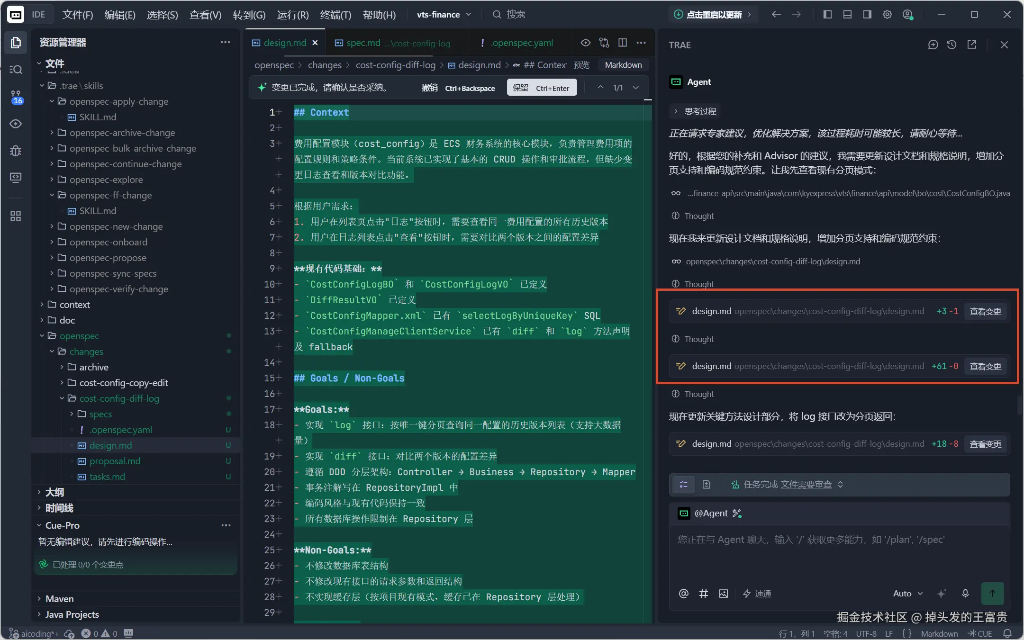1024x640 pixels.
Task: Toggle the primary sidebar layout icon
Action: [x=827, y=14]
